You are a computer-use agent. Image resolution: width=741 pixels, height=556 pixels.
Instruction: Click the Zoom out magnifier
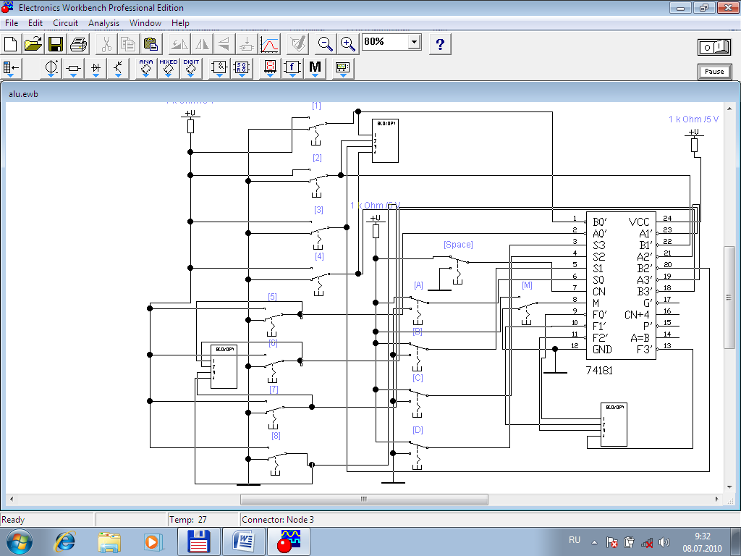coord(325,44)
